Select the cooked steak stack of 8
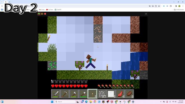The width and height of the screenshot is (185, 104). click(x=129, y=94)
